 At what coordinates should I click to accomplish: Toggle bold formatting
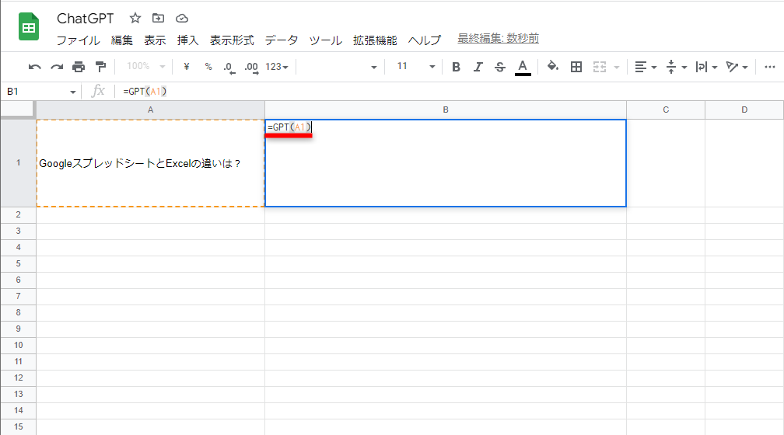[456, 67]
